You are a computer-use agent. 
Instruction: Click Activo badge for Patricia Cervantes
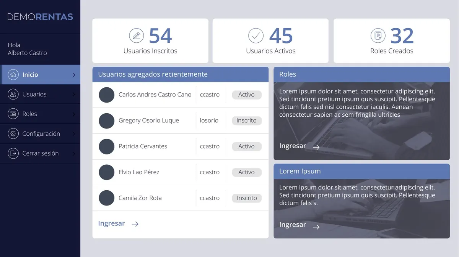tap(247, 146)
